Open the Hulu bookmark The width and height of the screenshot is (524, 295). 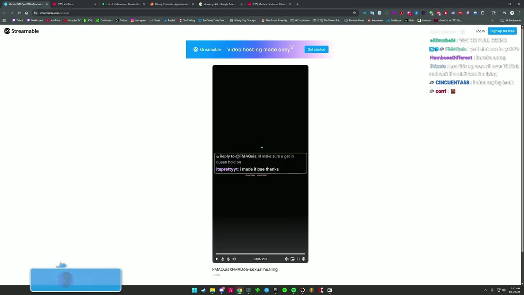[x=409, y=20]
